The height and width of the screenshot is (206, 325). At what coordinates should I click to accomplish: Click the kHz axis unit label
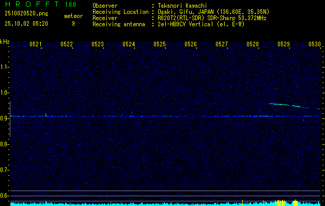5,42
